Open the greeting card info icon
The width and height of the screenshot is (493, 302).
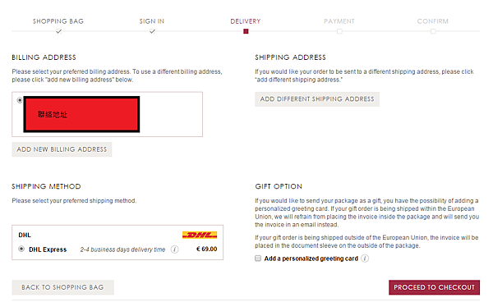tap(365, 259)
